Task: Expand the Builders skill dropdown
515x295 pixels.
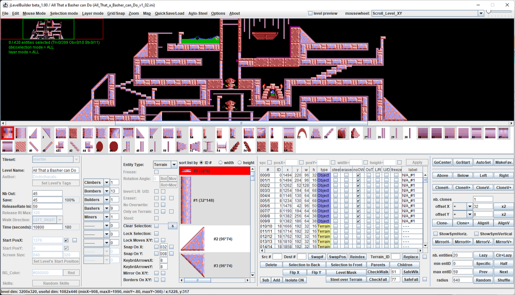Action: [106, 200]
